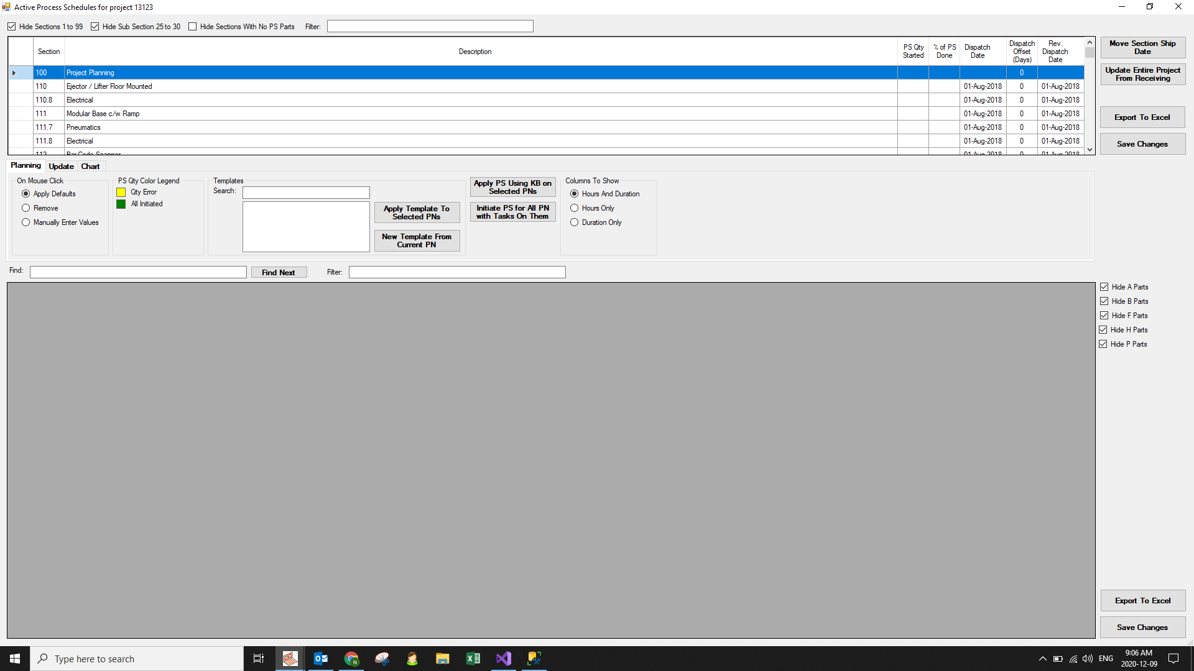
Task: Open SQL Server Management Studio taskbar icon
Action: [534, 659]
